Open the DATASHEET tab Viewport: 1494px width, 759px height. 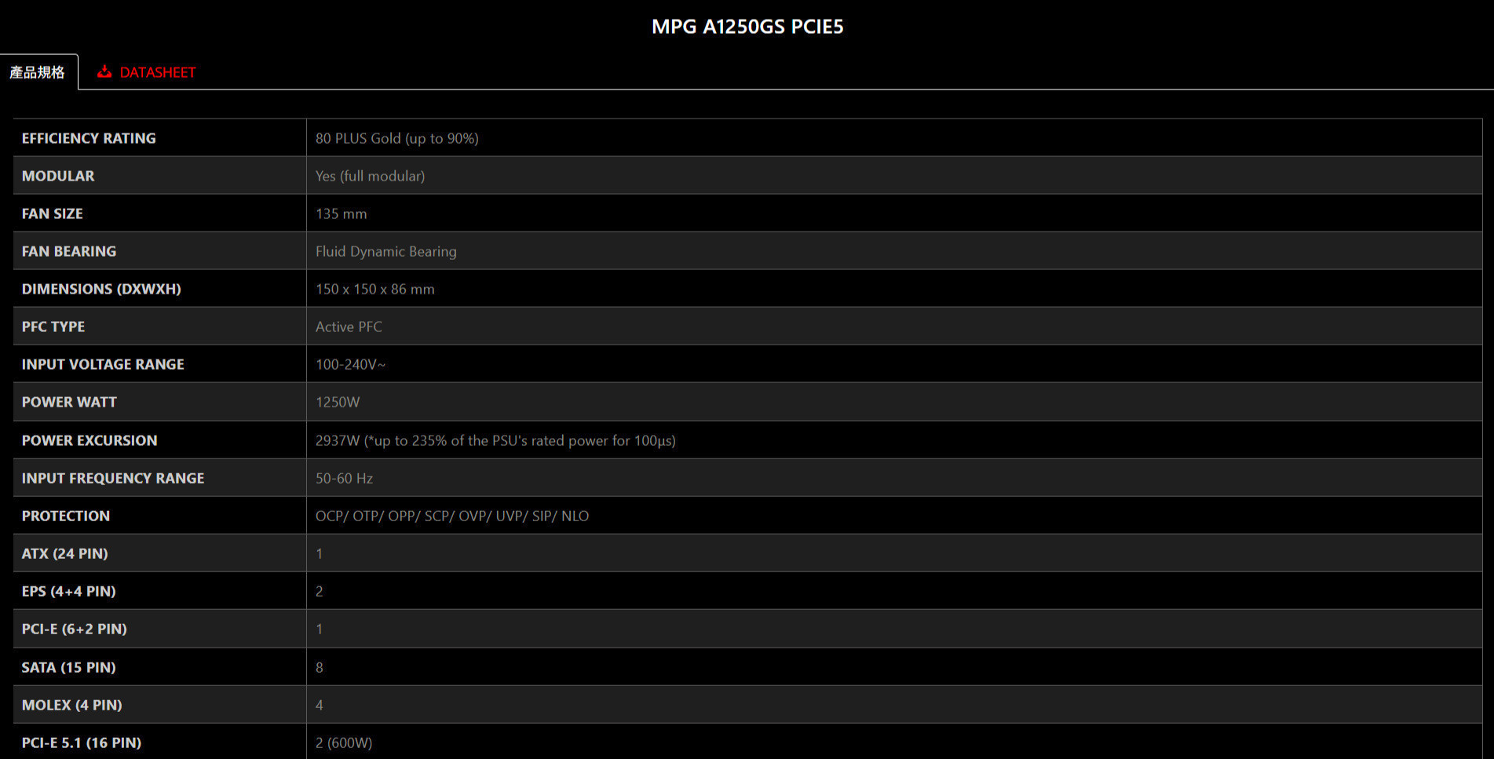coord(157,72)
